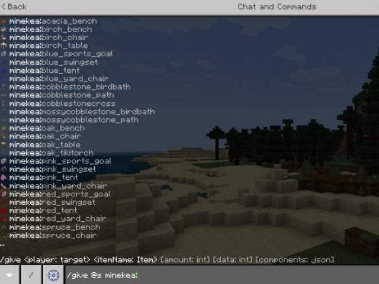Pick the minekea:blue_sports_goal suggestion
Viewport: 379px width, 284px height.
point(61,54)
